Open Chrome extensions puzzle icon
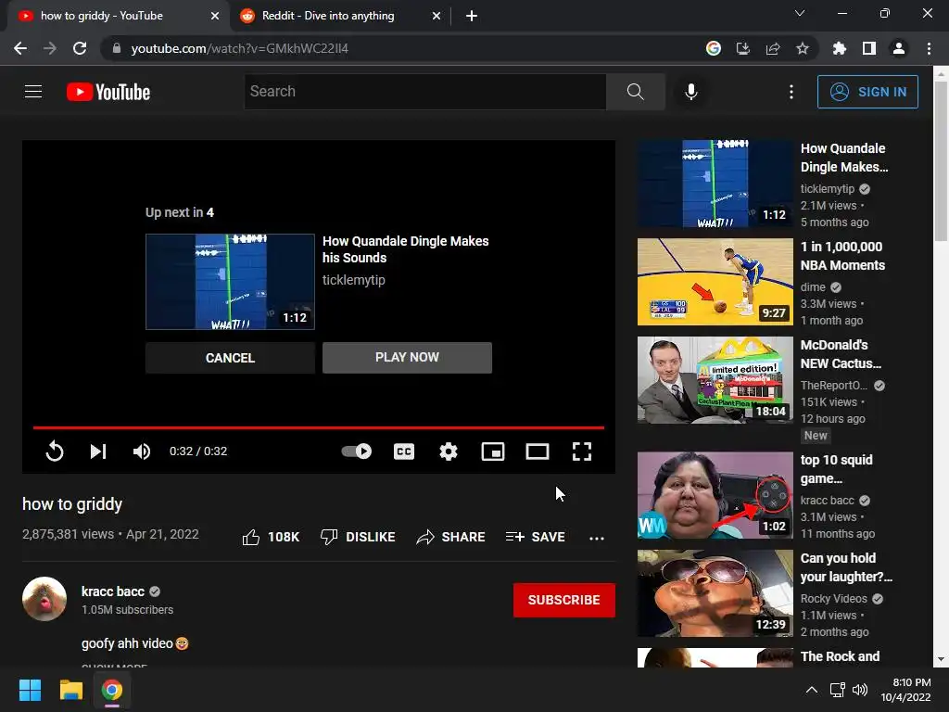This screenshot has height=712, width=949. [x=840, y=48]
